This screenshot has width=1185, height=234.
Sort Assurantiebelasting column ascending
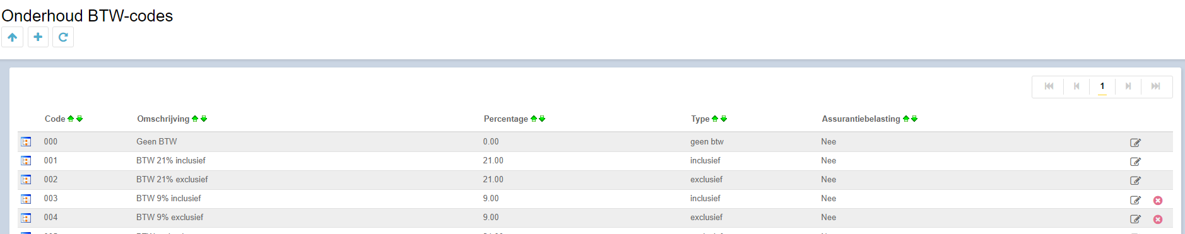(x=906, y=119)
